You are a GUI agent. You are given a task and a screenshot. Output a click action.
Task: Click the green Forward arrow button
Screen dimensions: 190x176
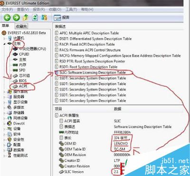(x=16, y=18)
